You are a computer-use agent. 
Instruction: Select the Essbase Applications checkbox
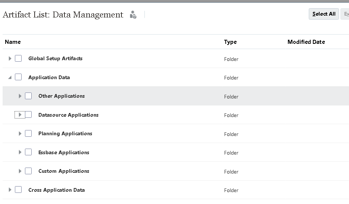[x=28, y=152]
